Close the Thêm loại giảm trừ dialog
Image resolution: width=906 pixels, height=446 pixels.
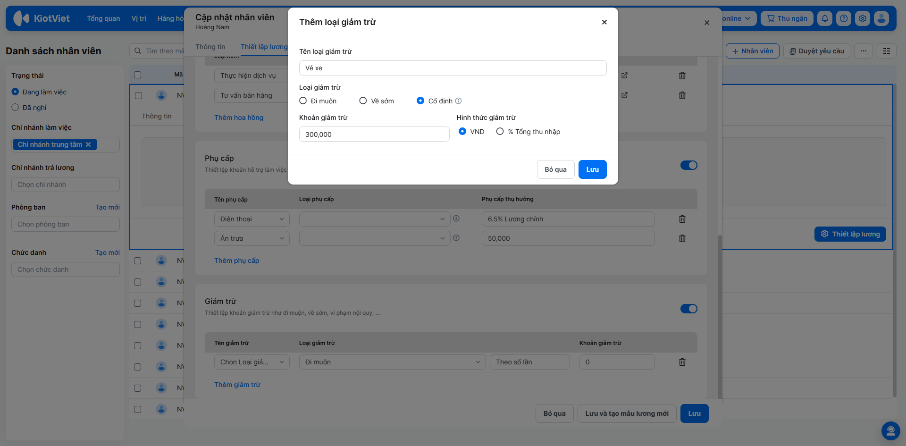[x=604, y=22]
